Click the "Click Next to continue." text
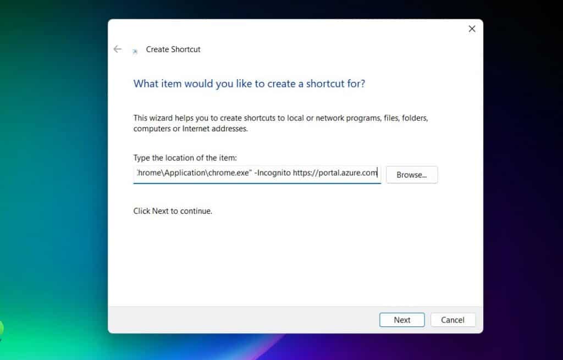 coord(173,211)
